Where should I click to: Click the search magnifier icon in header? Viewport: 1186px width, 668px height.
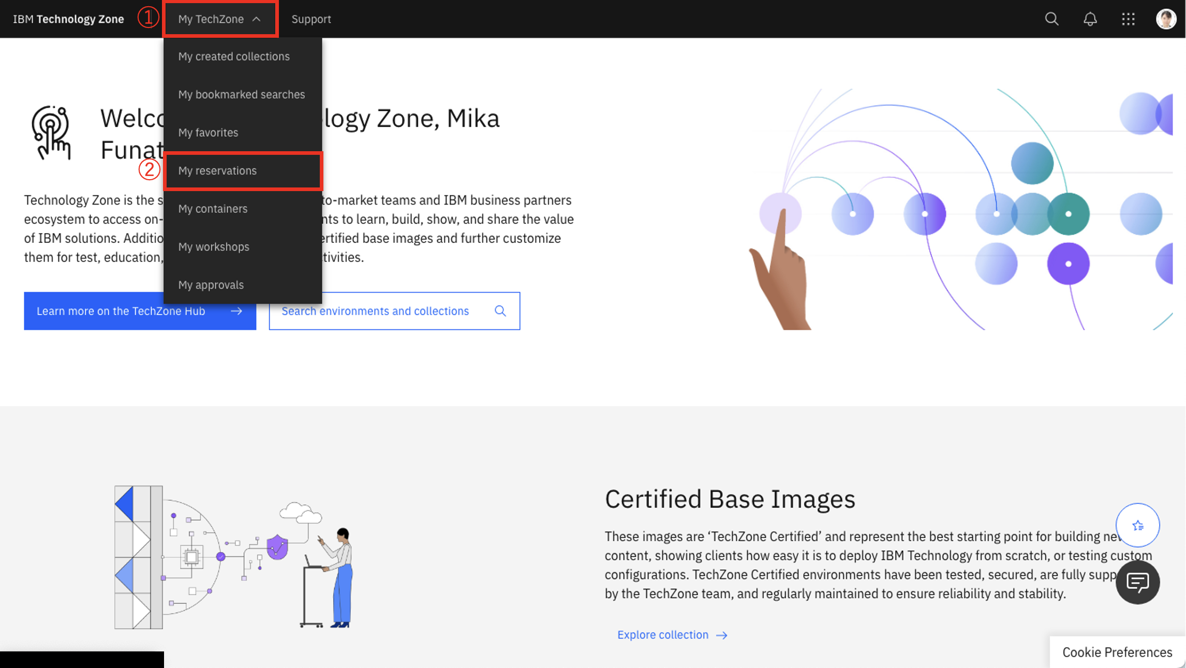[x=1051, y=19]
